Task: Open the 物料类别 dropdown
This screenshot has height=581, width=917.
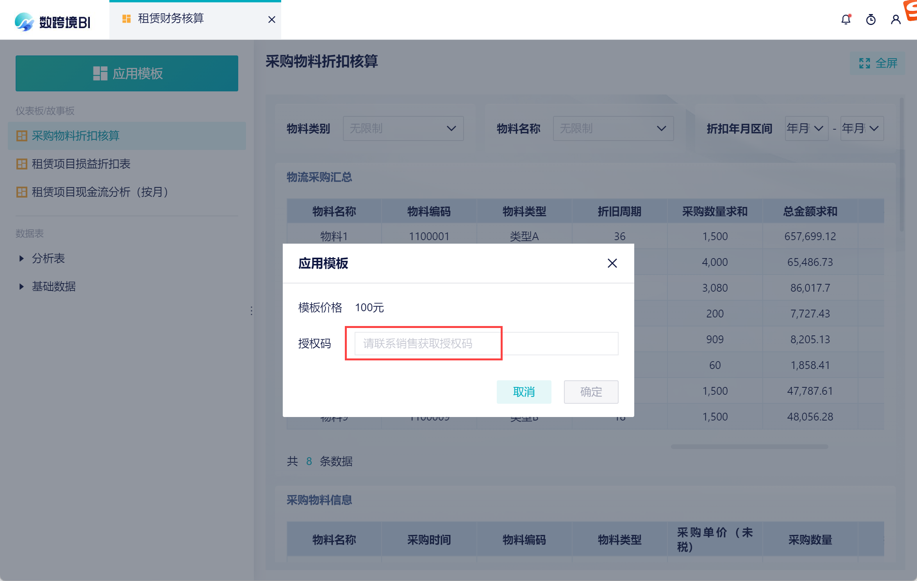Action: pos(403,128)
